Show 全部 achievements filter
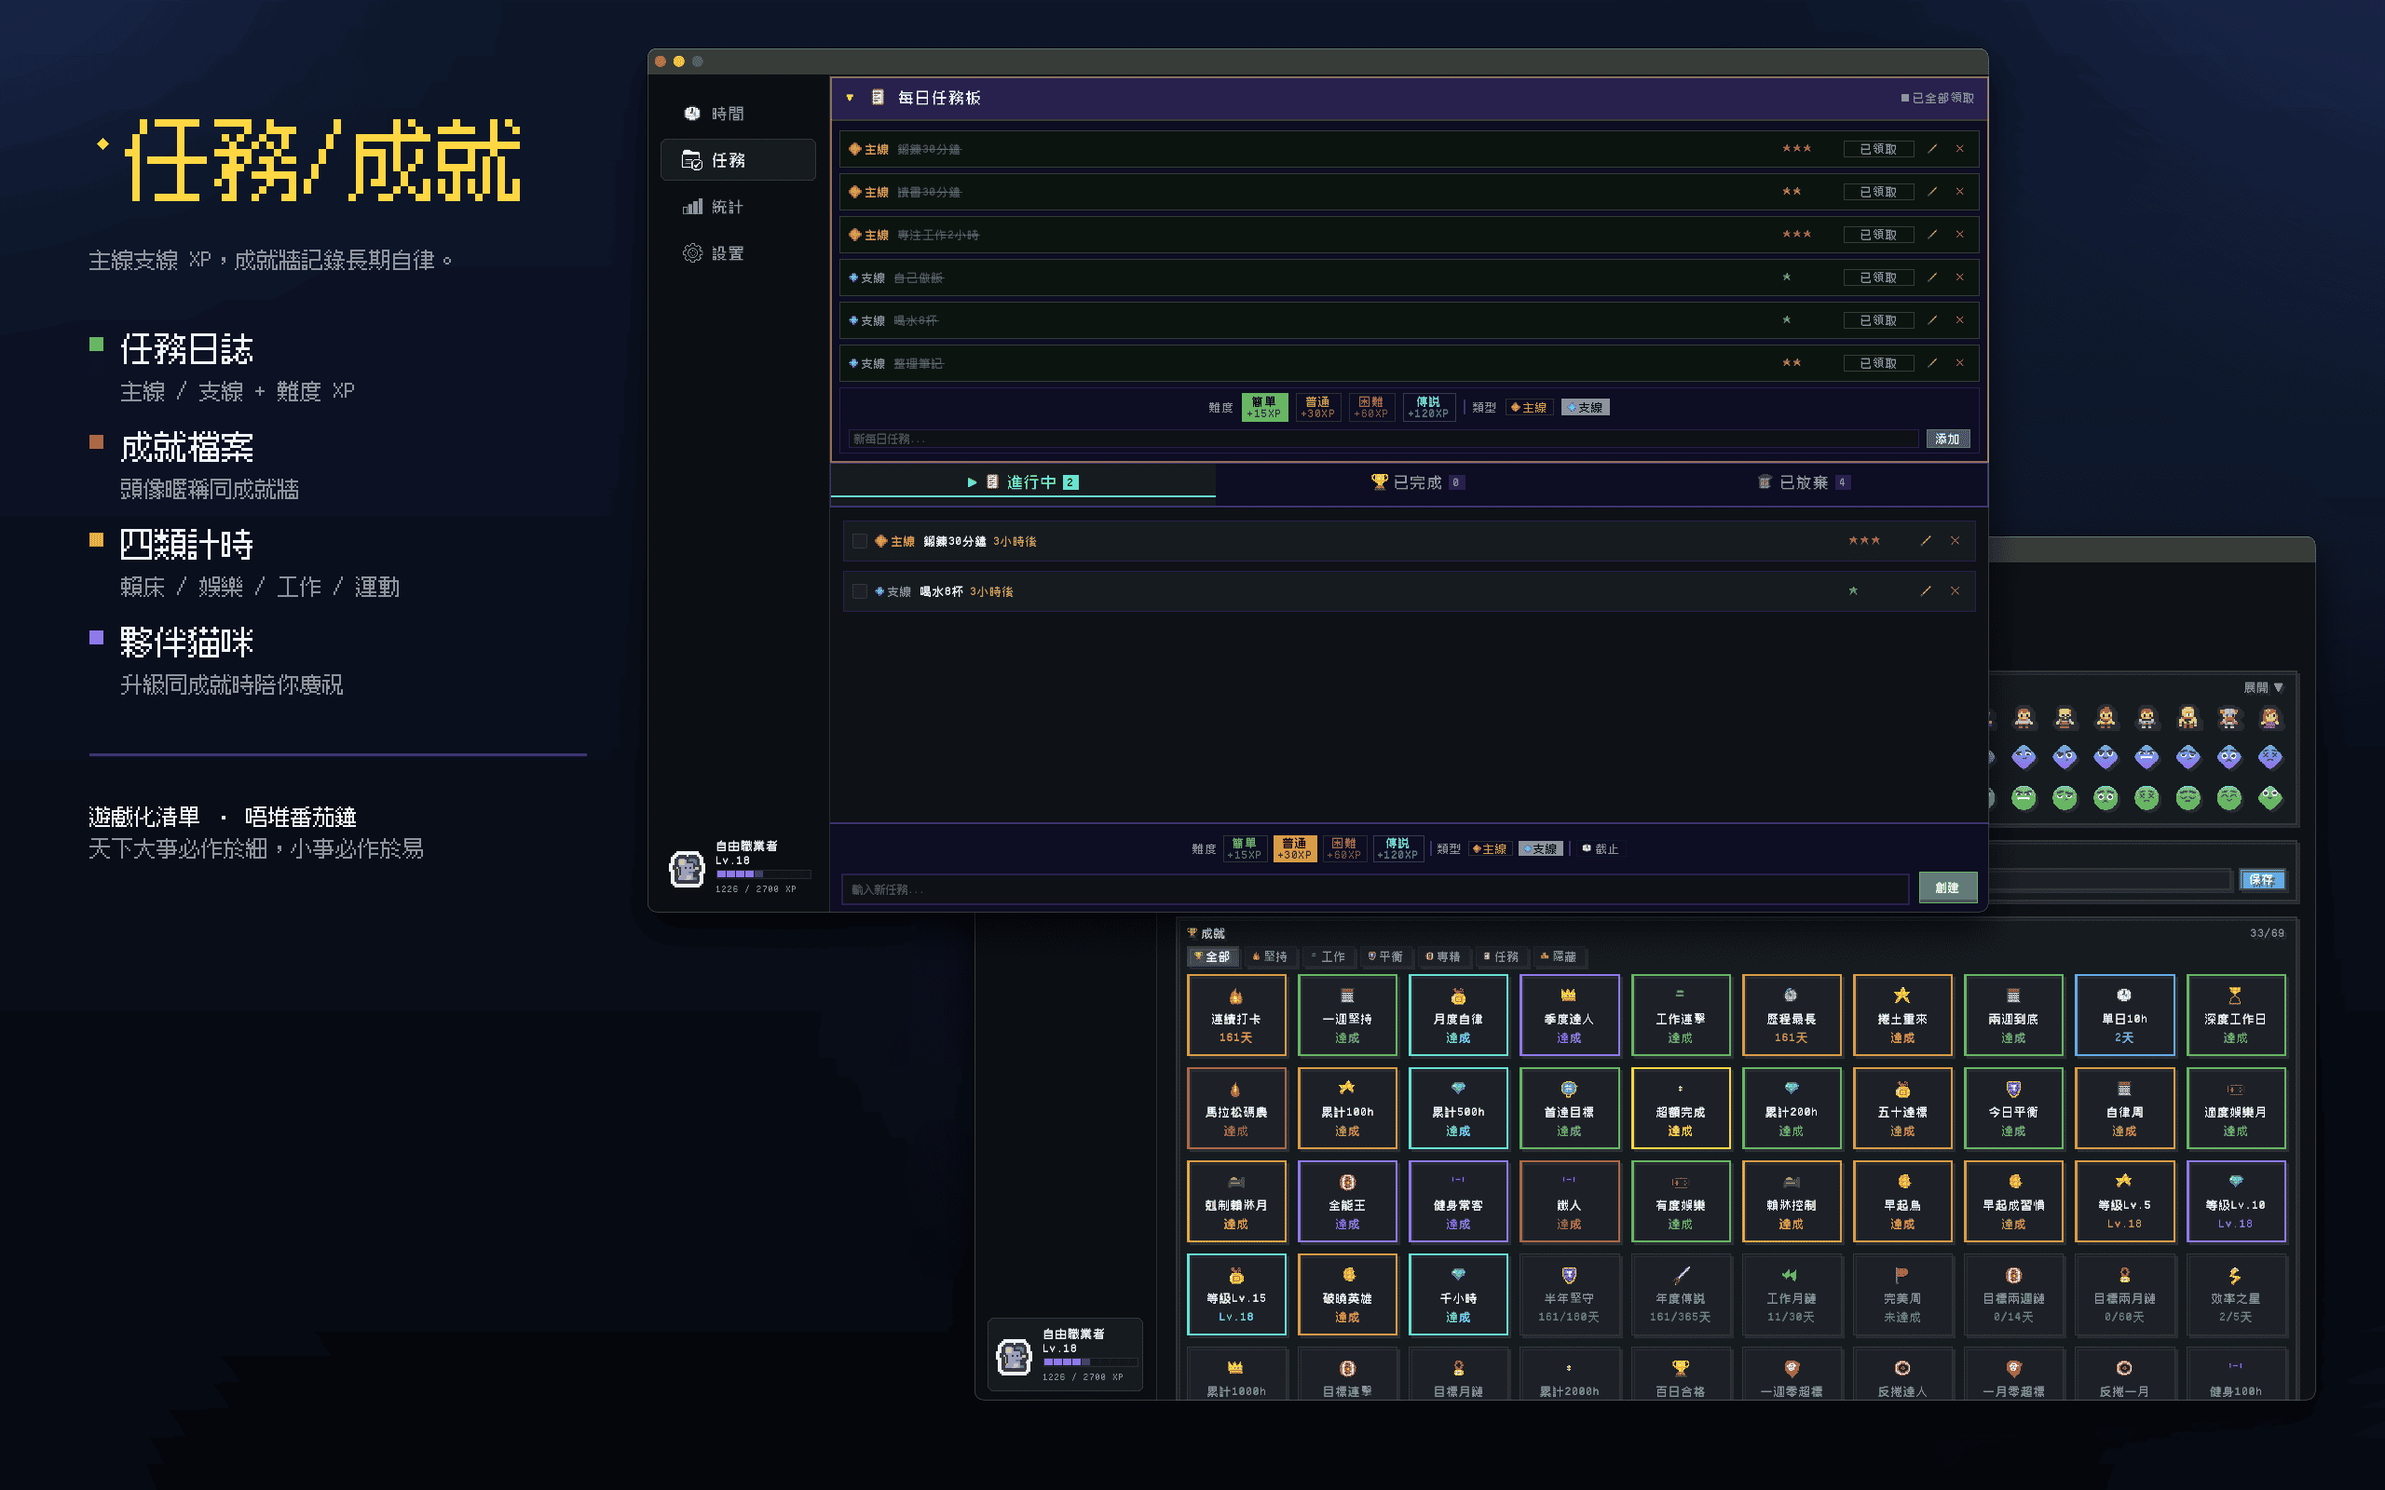 [1211, 957]
